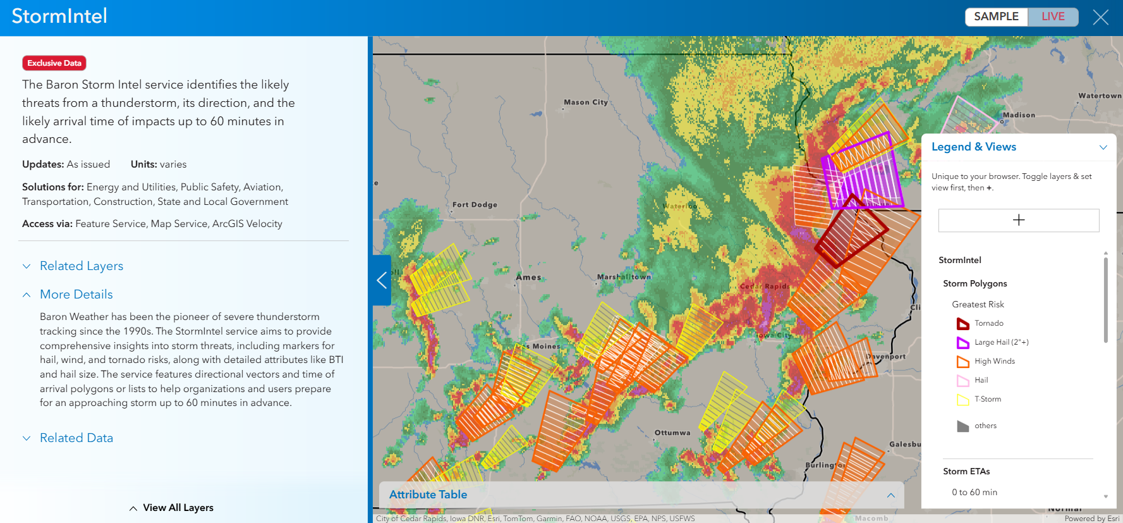Click the Related Data heading text

pos(76,438)
